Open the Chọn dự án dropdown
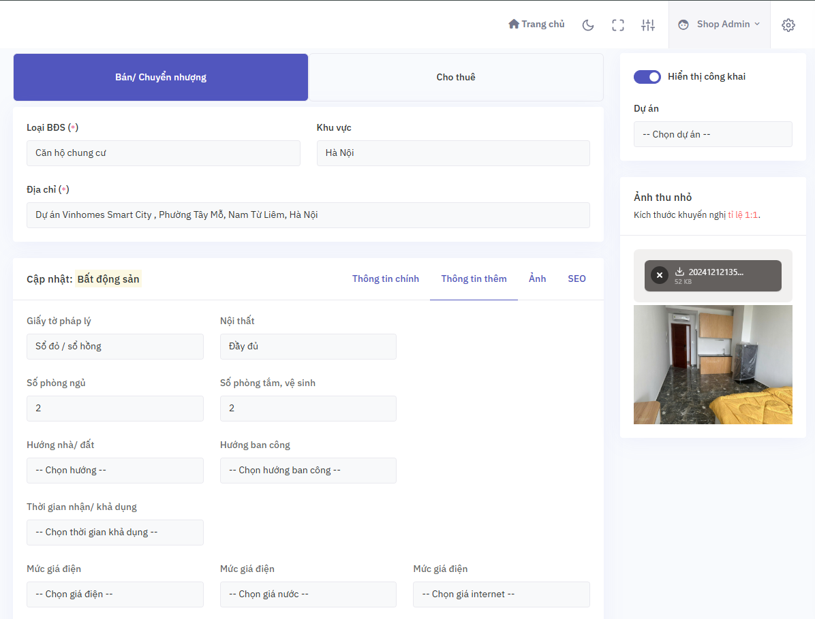Image resolution: width=815 pixels, height=619 pixels. point(713,133)
